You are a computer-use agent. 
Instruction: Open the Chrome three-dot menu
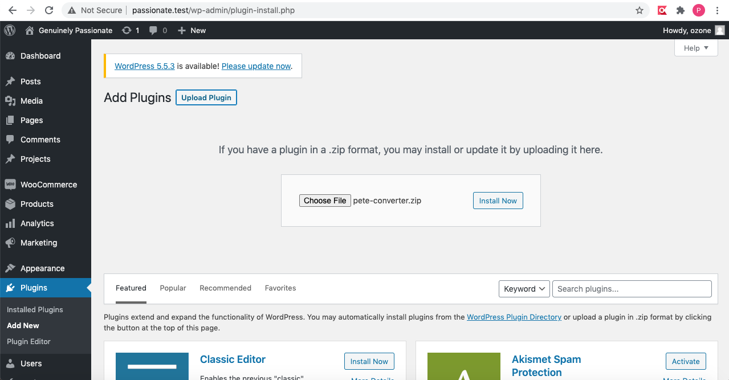click(717, 10)
